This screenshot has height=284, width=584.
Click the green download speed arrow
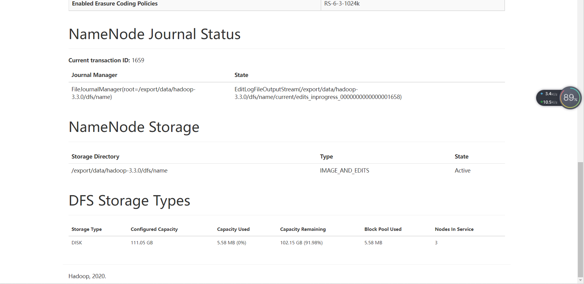click(541, 102)
